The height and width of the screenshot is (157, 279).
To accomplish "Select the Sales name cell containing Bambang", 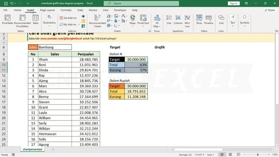I will pyautogui.click(x=55, y=47).
